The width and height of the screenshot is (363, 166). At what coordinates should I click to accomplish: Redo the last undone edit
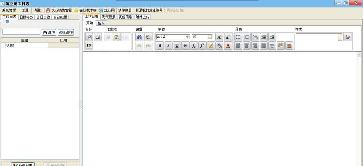[x=148, y=46]
